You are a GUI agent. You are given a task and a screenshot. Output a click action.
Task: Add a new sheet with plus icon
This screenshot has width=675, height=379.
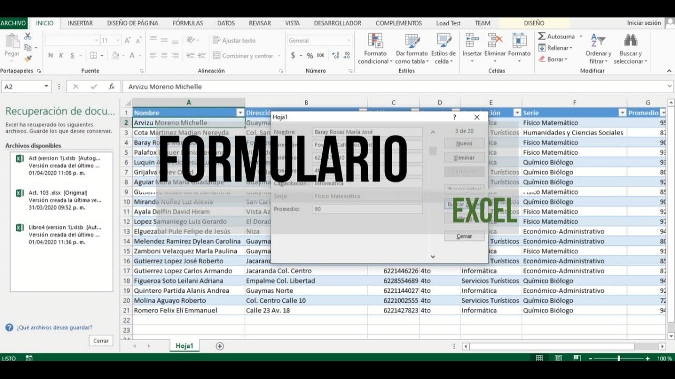coord(220,346)
